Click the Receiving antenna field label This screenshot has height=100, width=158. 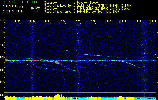tap(58, 12)
